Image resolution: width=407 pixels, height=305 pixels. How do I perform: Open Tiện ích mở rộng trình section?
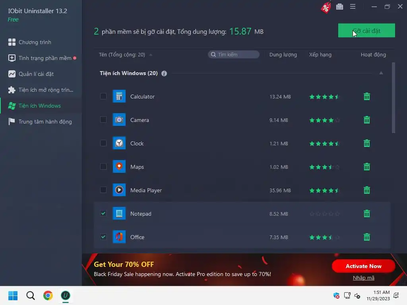click(x=41, y=90)
